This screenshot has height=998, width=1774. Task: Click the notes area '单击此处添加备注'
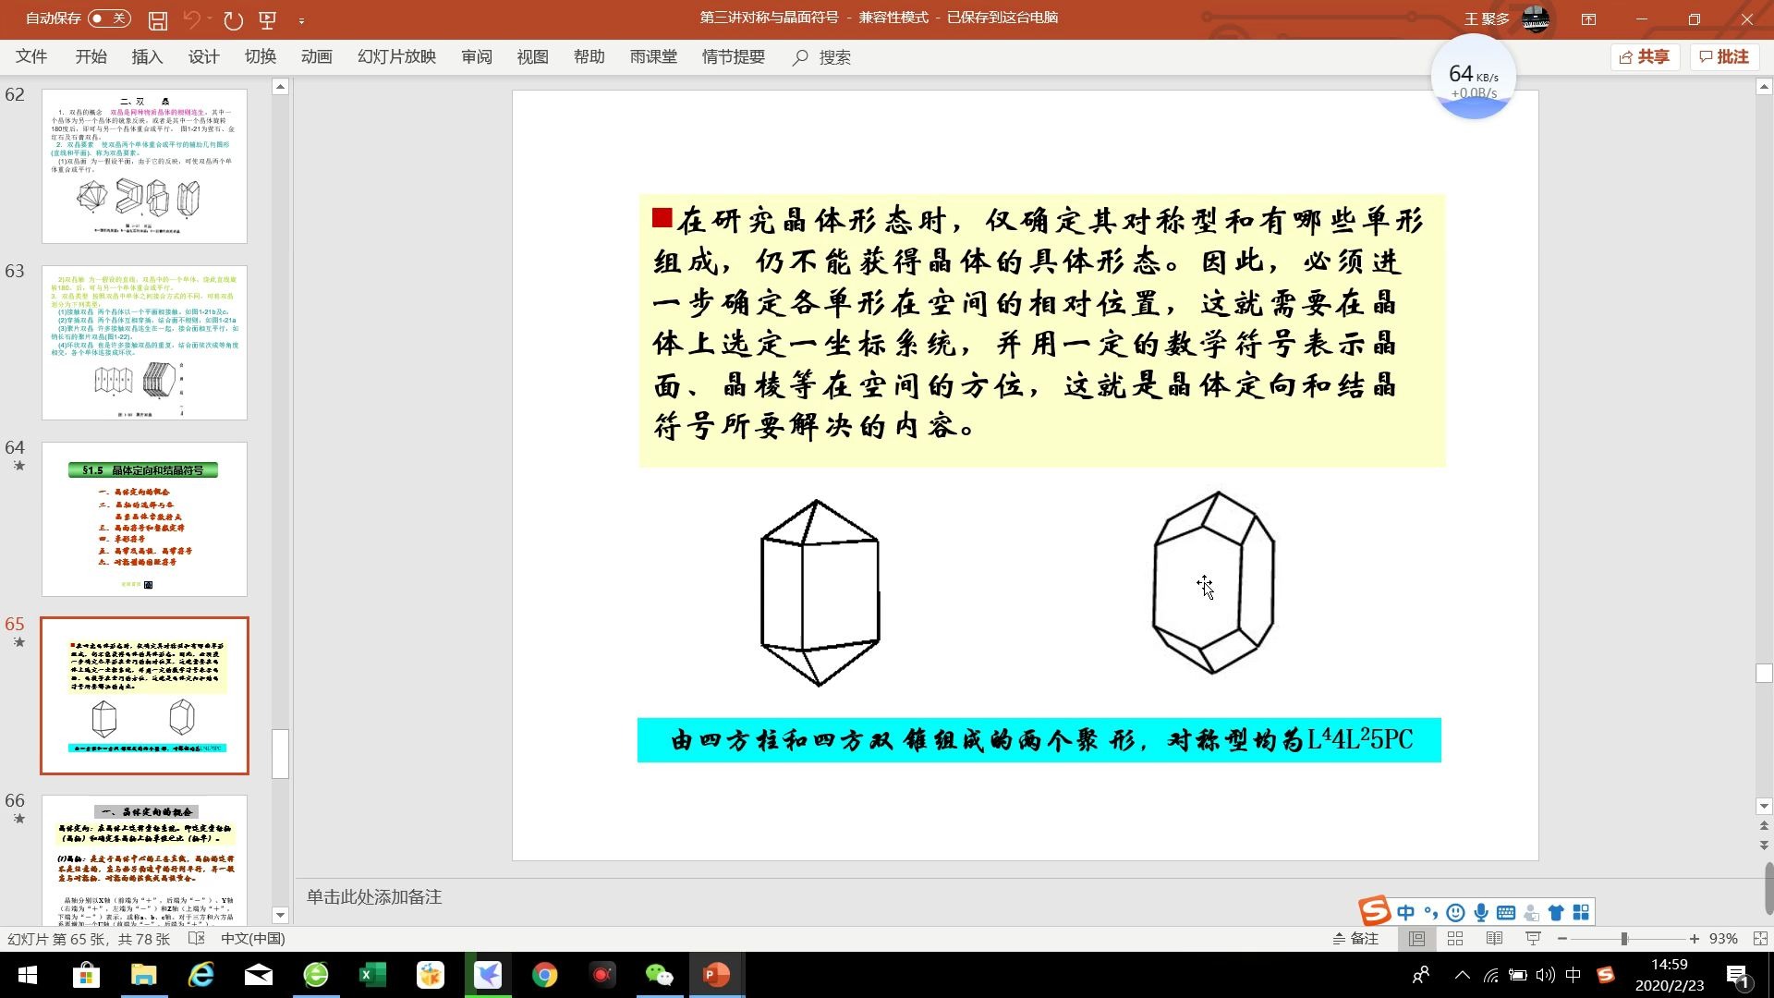coord(374,897)
